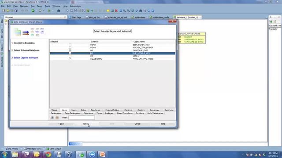Open Dbms Output tab at bottom
Viewport: 282px width, 158px height.
(54, 149)
